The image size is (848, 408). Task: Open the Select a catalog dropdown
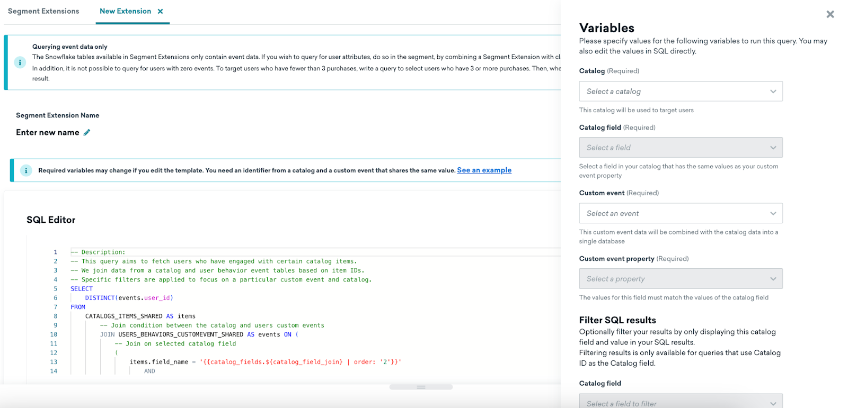coord(681,91)
